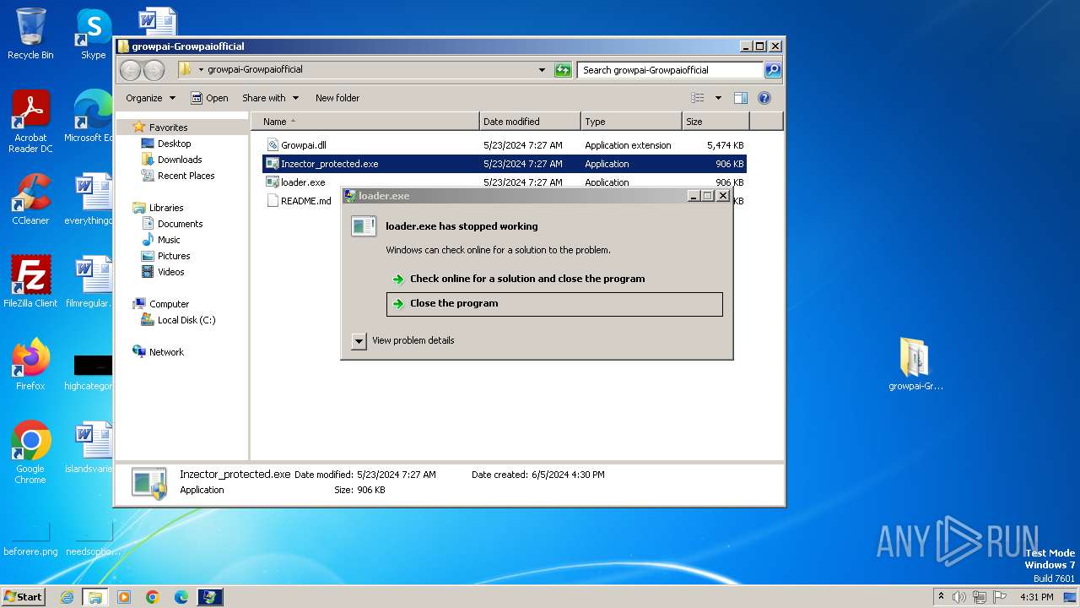The height and width of the screenshot is (608, 1080).
Task: Sort files by Name column
Action: [x=364, y=122]
